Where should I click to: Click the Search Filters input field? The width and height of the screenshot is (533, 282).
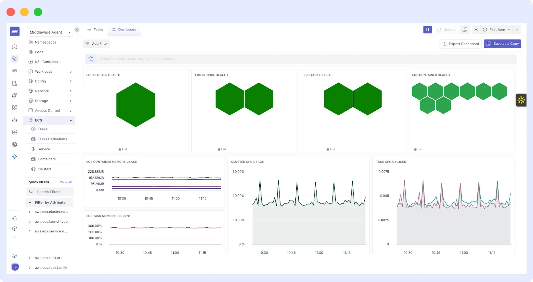[50, 192]
